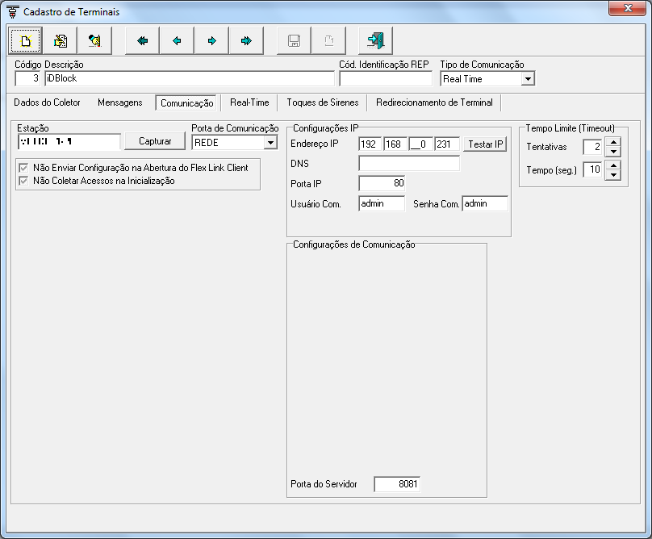This screenshot has height=539, width=652.
Task: Click the flashlight search icon in toolbar
Action: pos(94,41)
